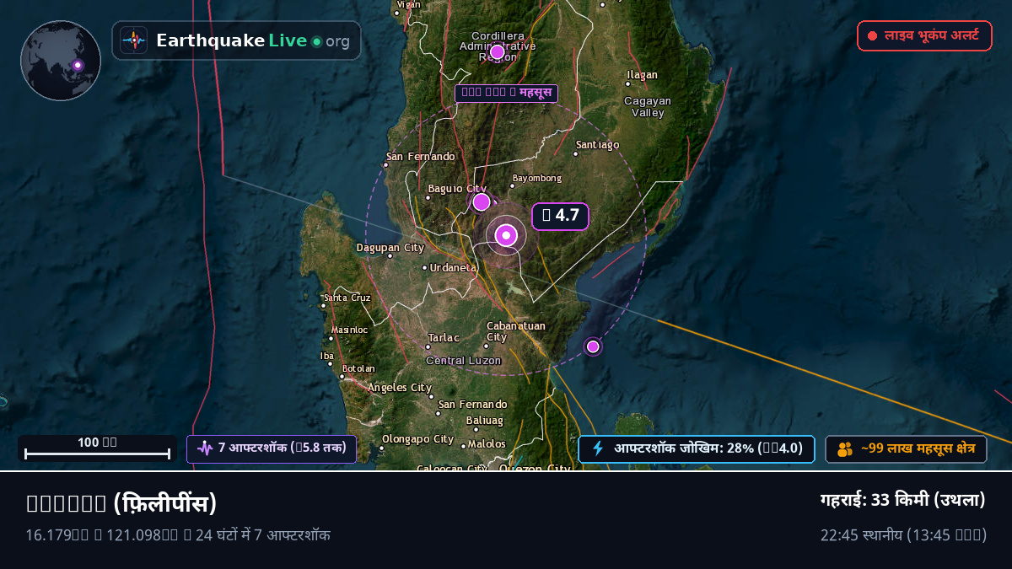Click the lightning bolt aftershock risk icon

[598, 448]
